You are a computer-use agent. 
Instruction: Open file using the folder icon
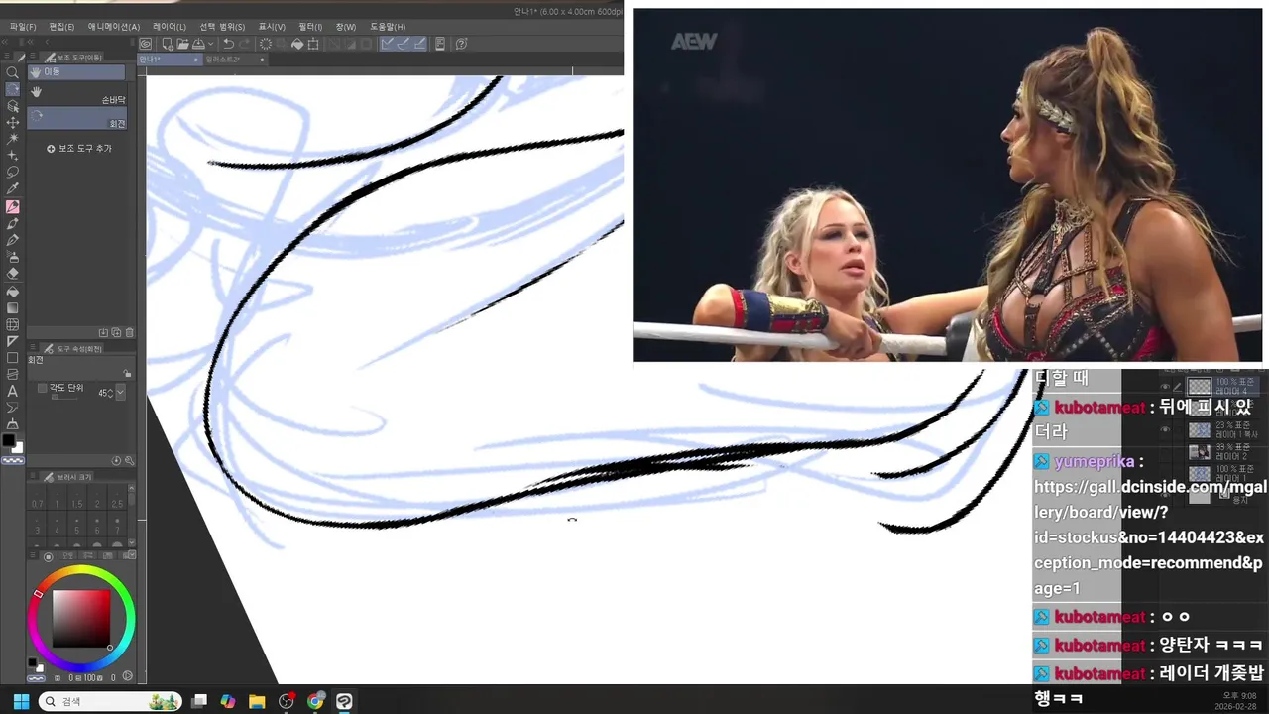pos(183,44)
